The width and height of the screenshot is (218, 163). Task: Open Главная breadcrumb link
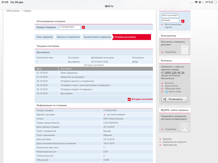point(27,11)
